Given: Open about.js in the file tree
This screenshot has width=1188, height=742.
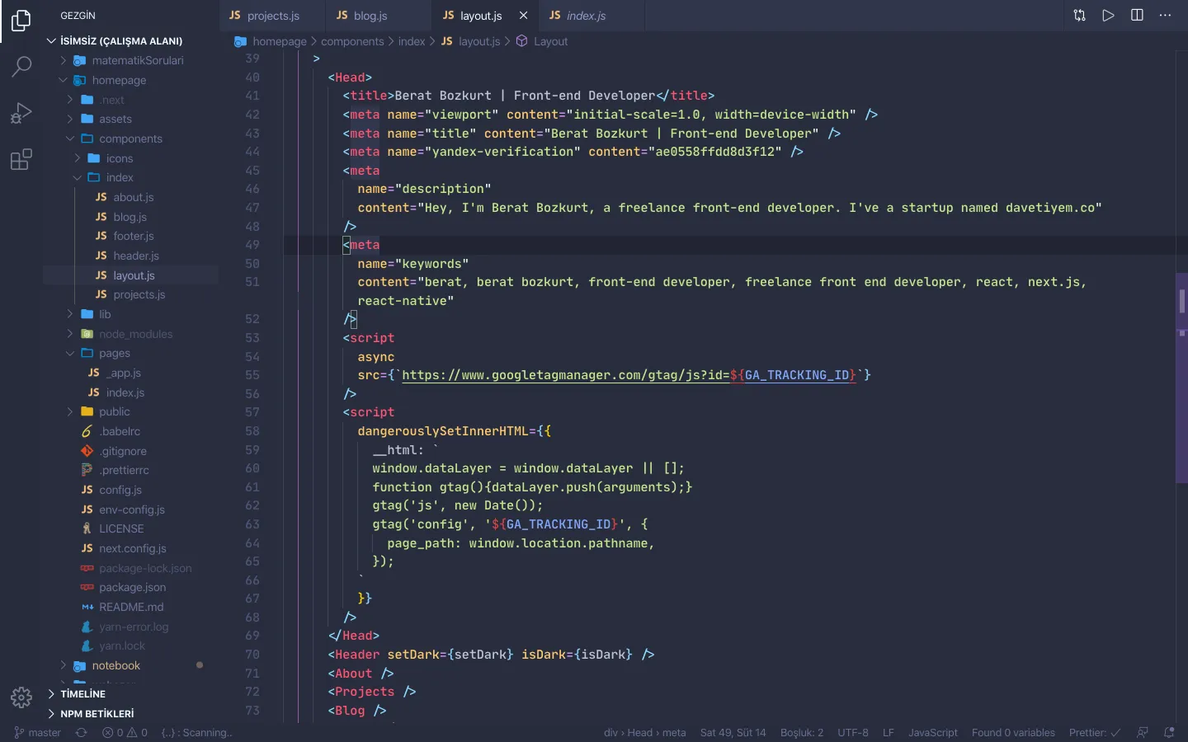Looking at the screenshot, I should point(130,197).
